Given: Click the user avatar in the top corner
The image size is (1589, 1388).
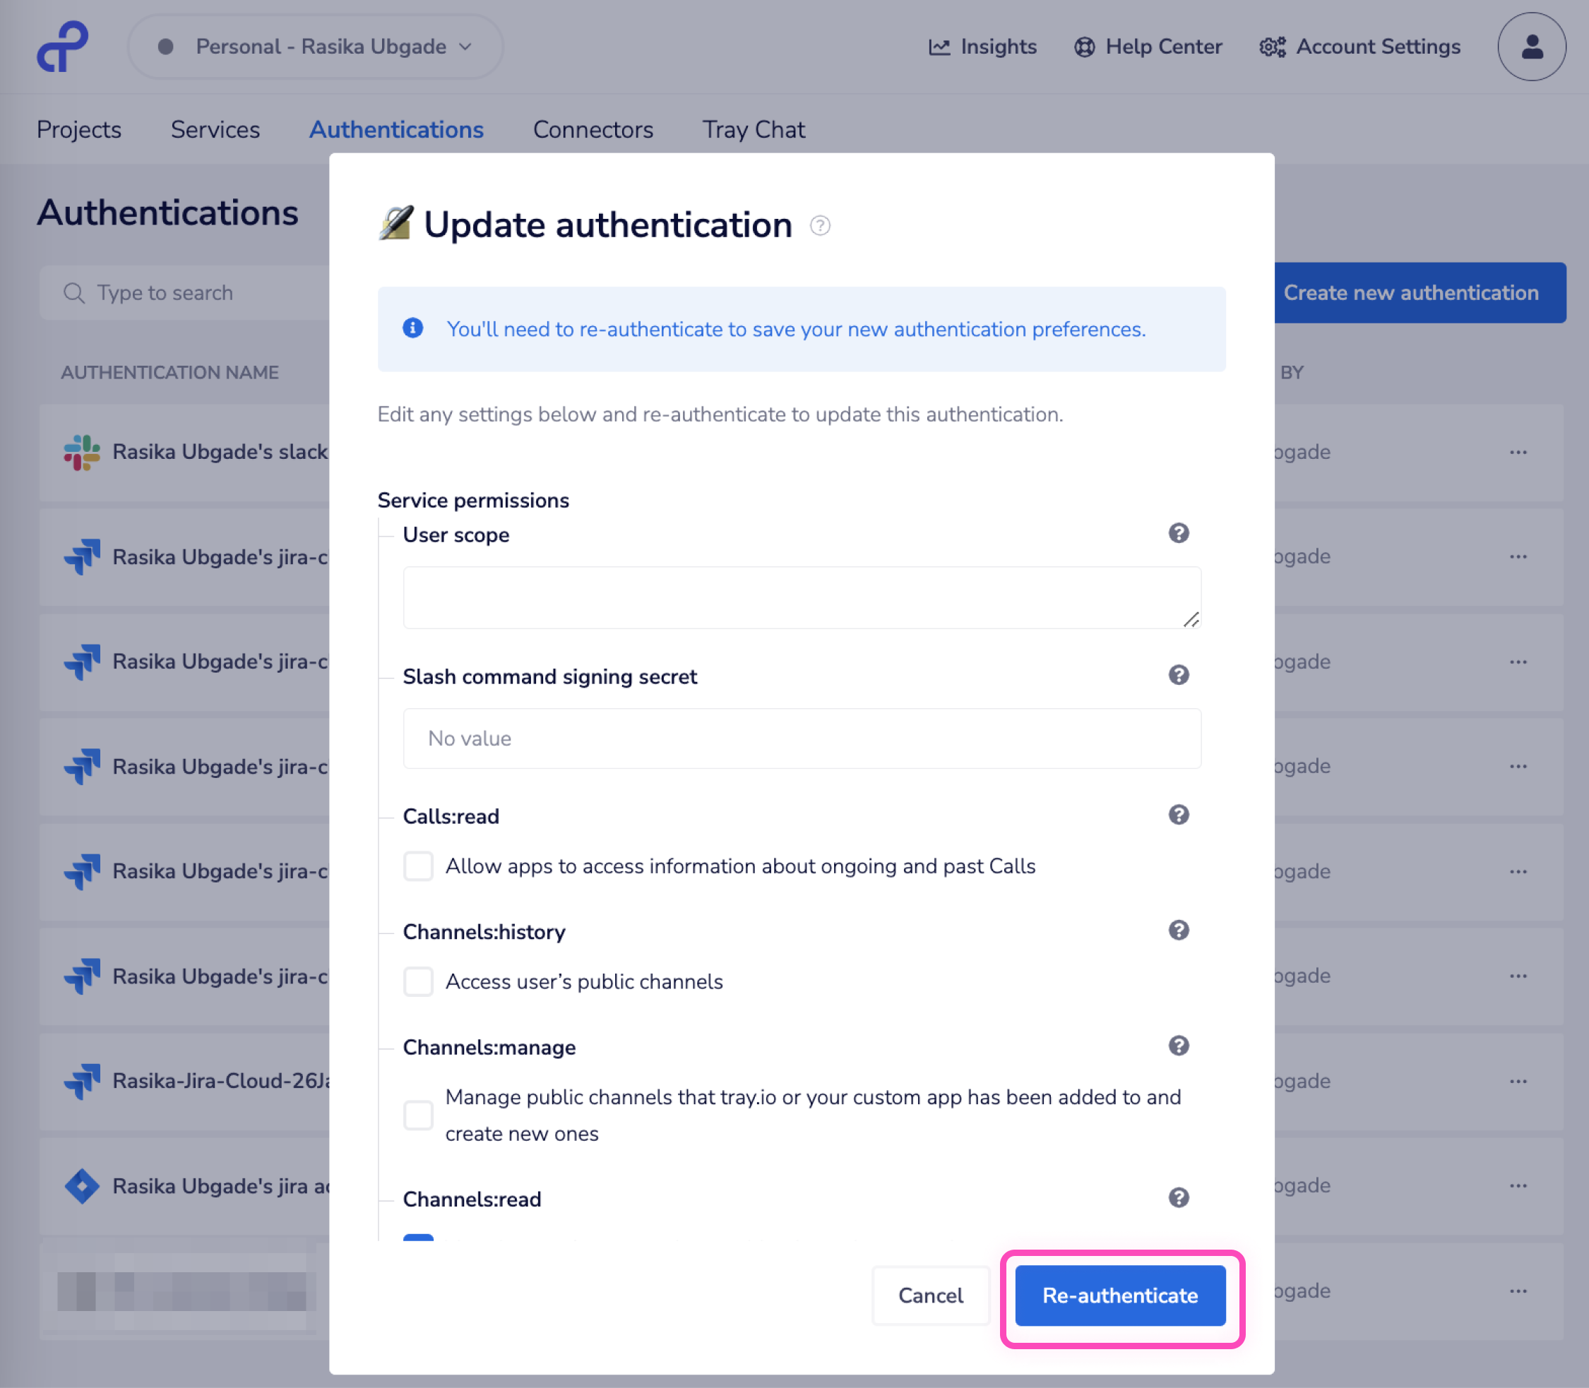Looking at the screenshot, I should point(1531,47).
